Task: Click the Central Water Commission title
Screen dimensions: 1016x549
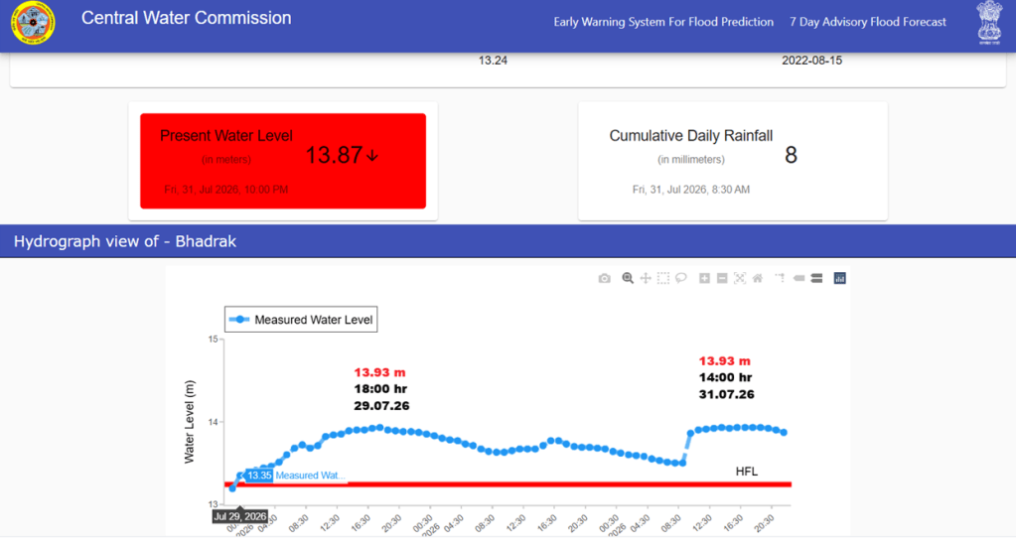Action: (186, 18)
